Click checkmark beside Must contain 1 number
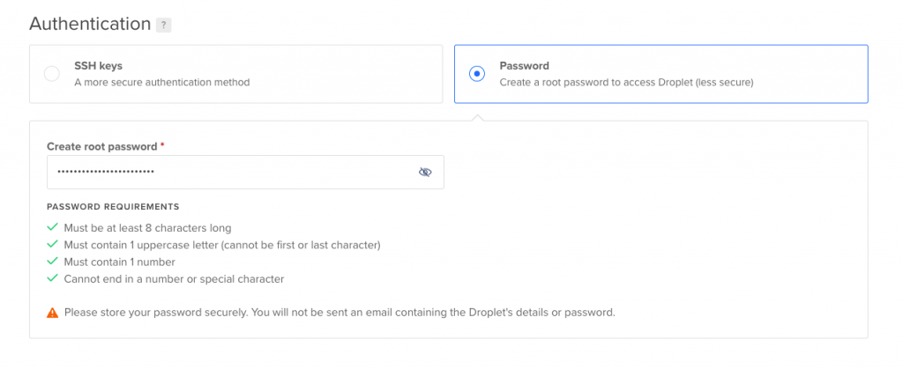Viewport: 903px width, 369px height. point(52,262)
